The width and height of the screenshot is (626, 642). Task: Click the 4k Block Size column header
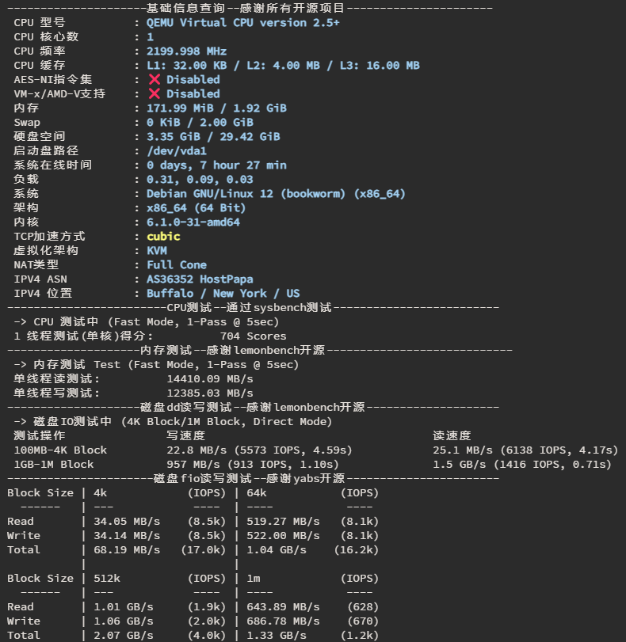(100, 492)
